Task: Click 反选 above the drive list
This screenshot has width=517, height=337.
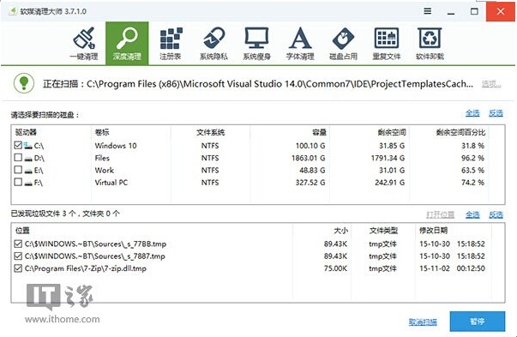Action: click(x=496, y=113)
